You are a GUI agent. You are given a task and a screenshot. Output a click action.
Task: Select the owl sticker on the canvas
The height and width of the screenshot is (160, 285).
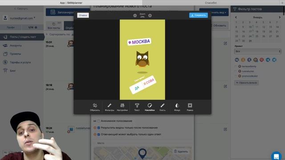click(142, 59)
